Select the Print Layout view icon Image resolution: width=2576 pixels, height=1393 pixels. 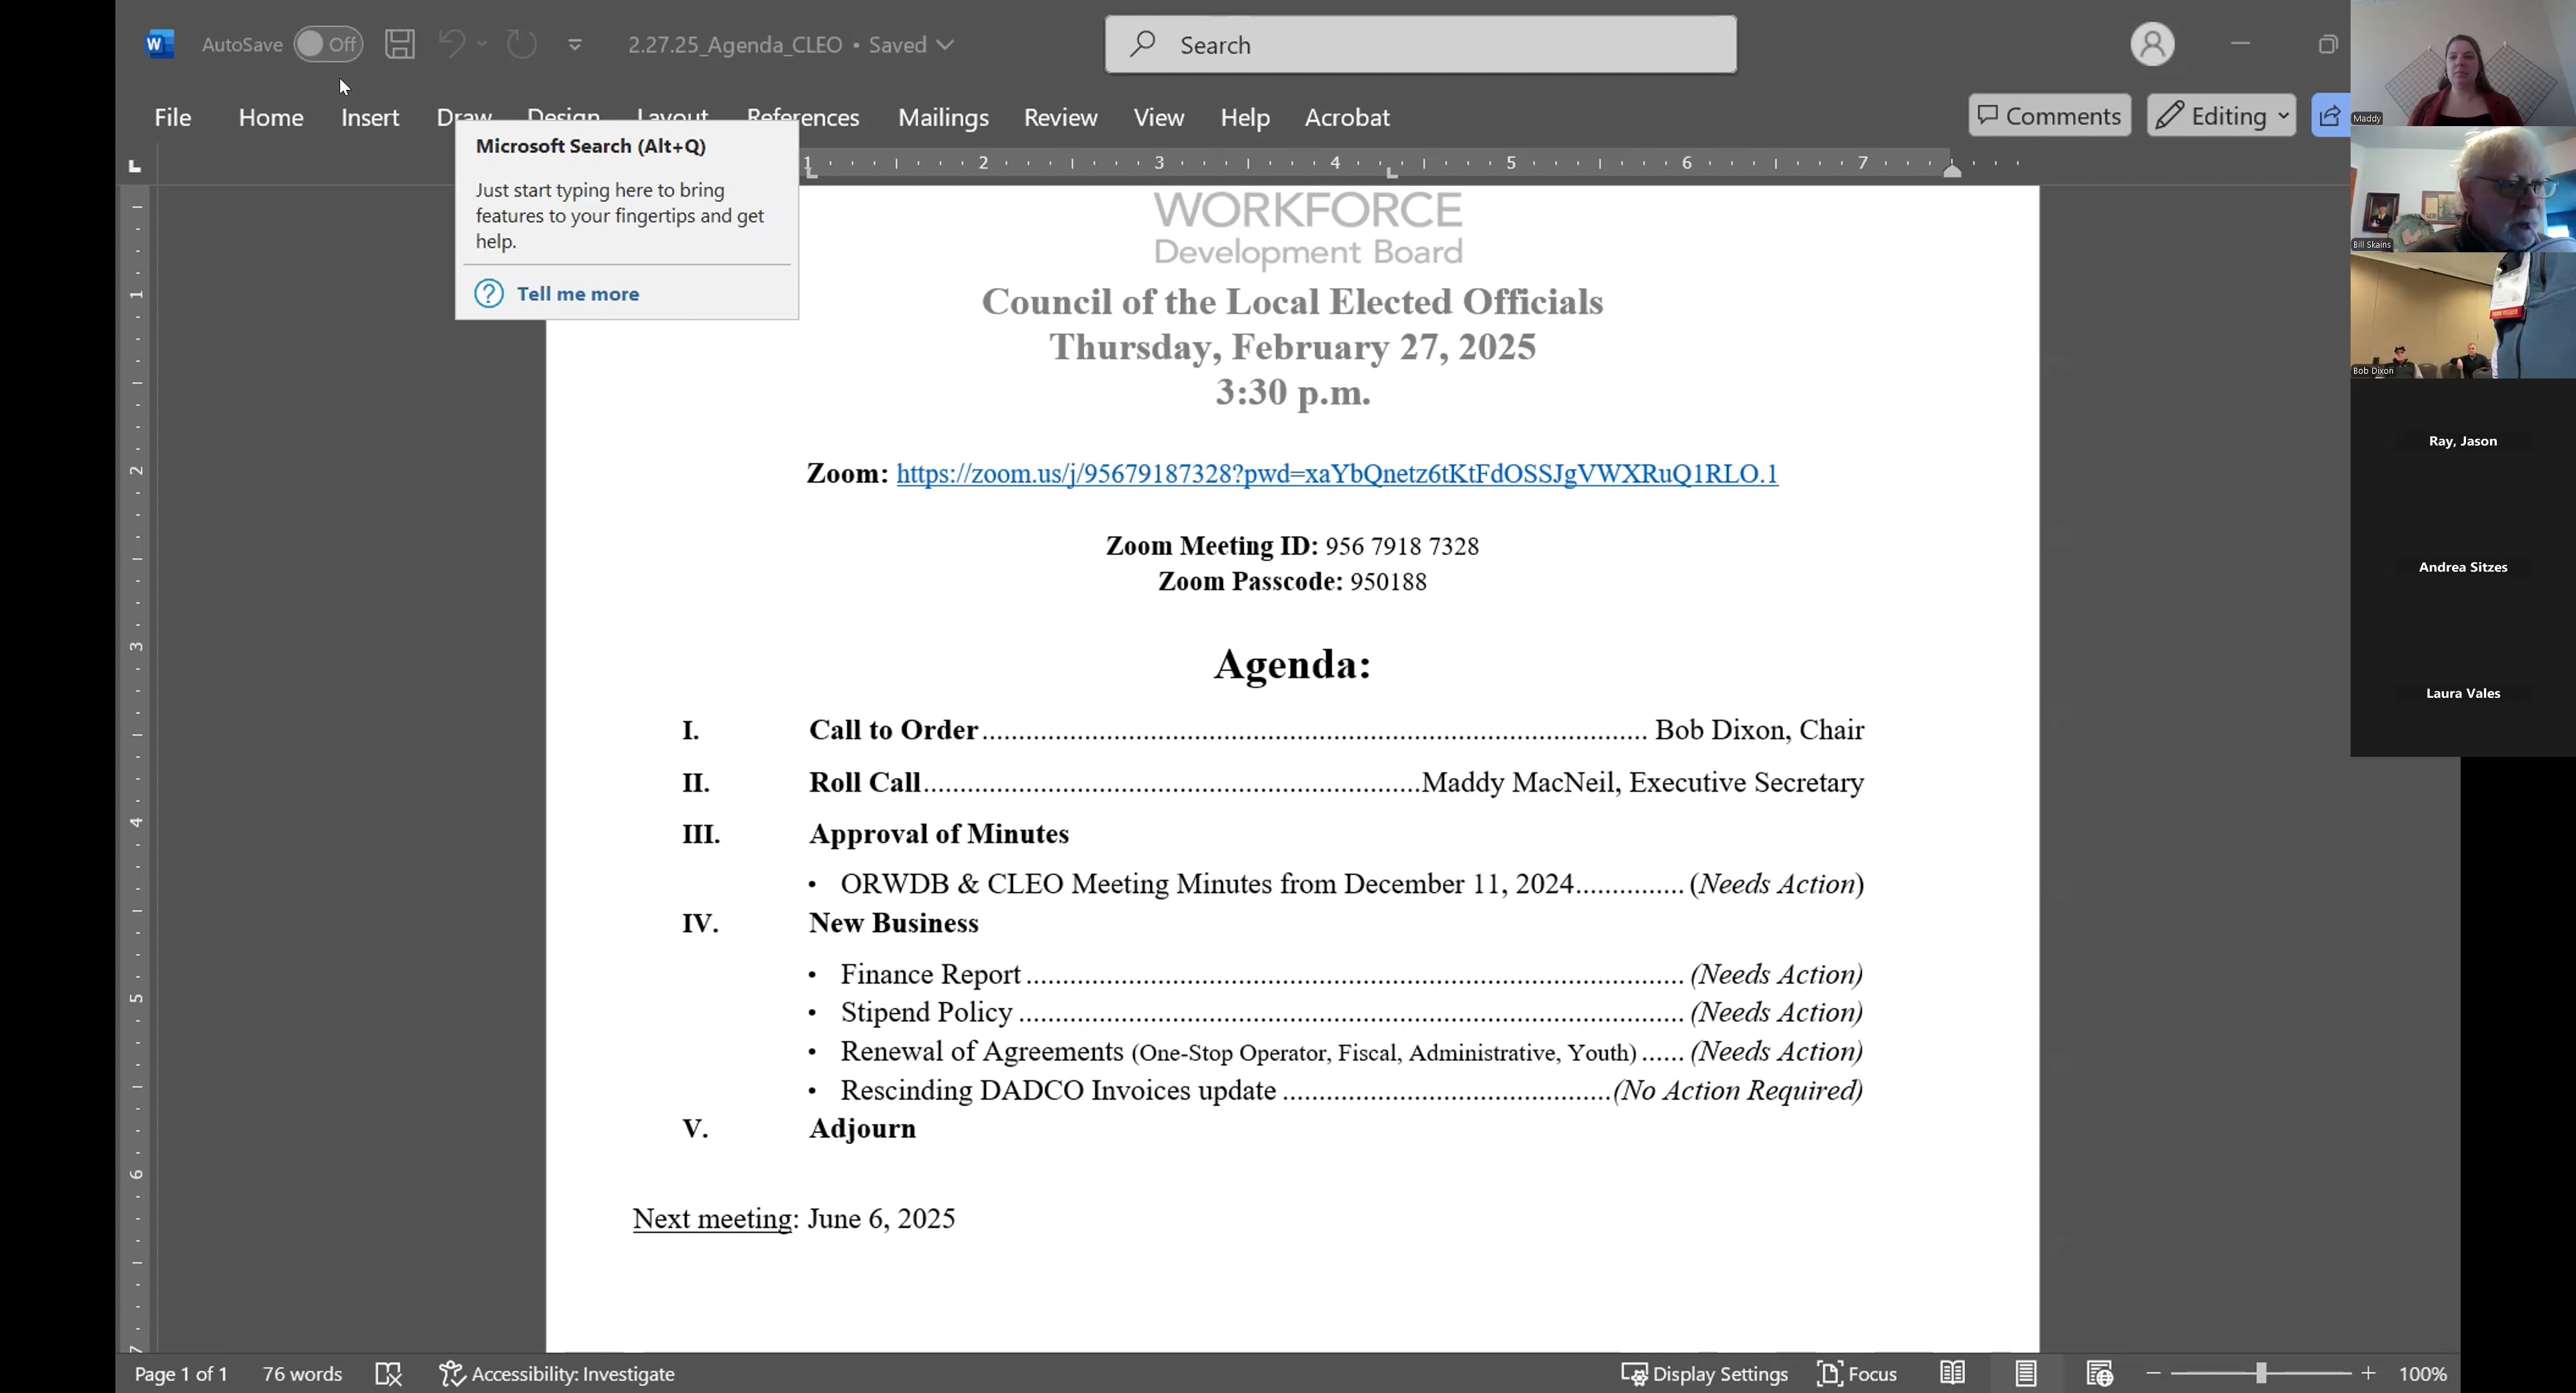pos(2025,1373)
